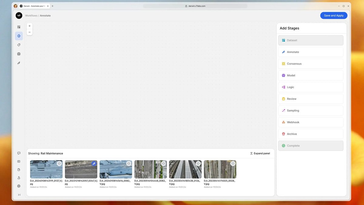Open a new browser tab
This screenshot has height=205, width=364.
click(x=52, y=6)
